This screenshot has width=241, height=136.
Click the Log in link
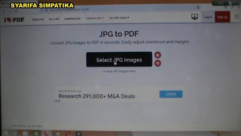pos(208,17)
